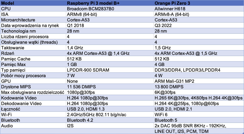
Task: Click the Taktowanie row label
Action: click(x=13, y=48)
